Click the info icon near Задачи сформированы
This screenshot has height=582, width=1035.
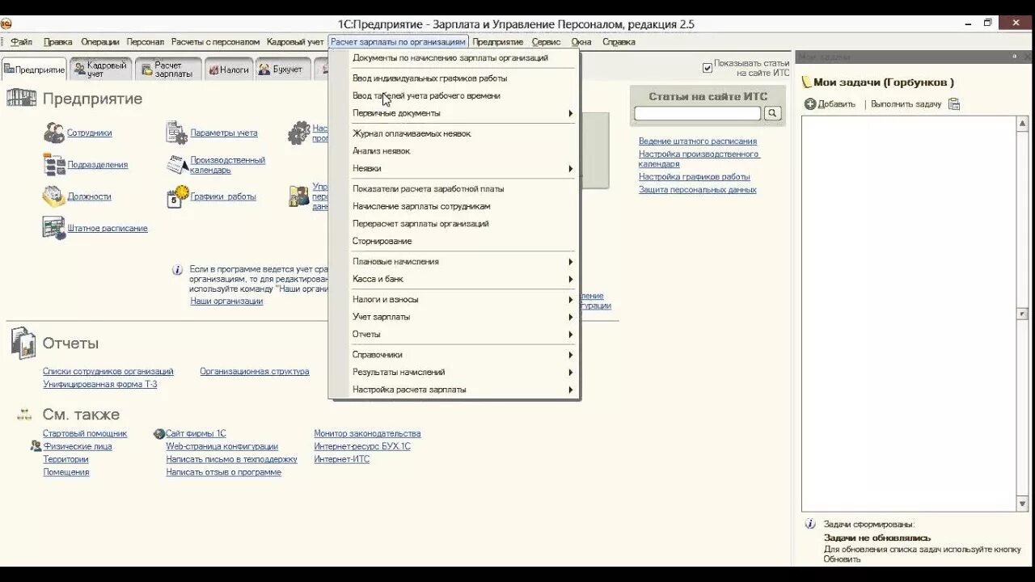click(x=810, y=524)
